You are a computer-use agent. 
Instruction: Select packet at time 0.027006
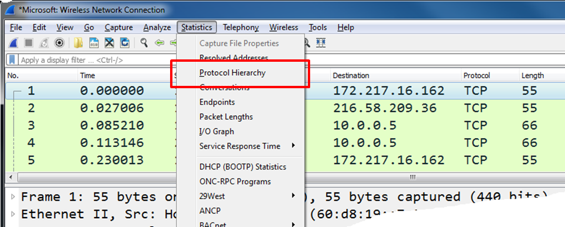(x=285, y=108)
